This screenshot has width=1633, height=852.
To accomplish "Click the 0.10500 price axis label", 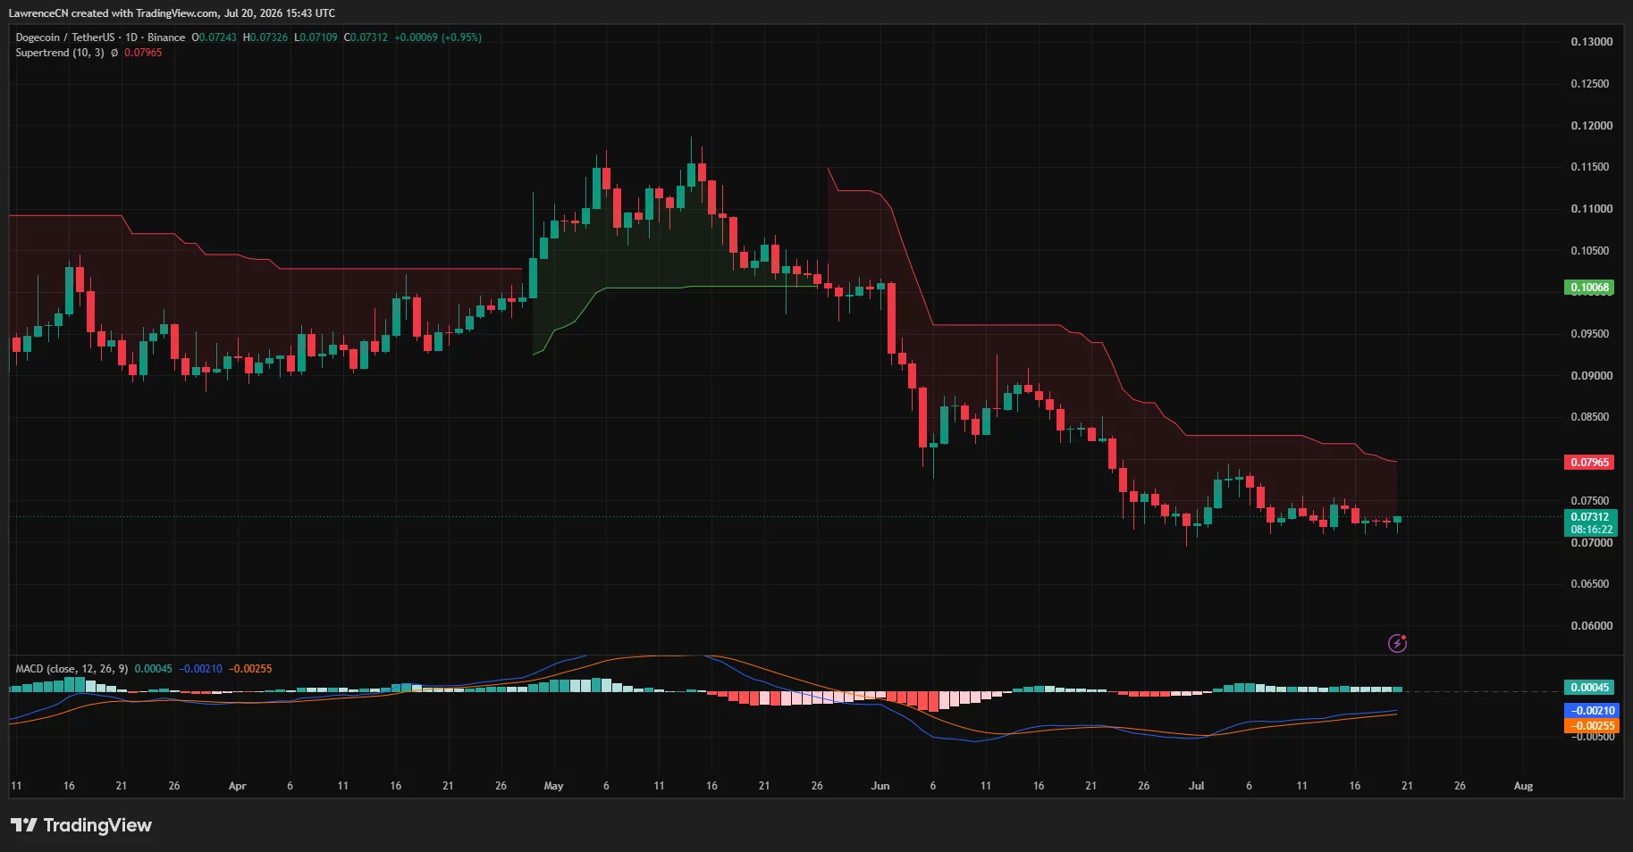I will pos(1592,251).
